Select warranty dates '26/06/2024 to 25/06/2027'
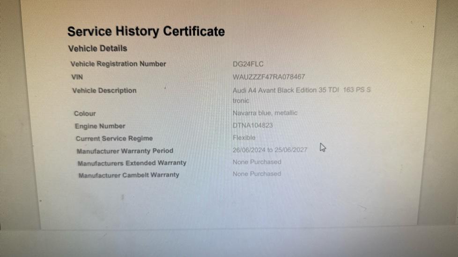Screen dimensions: 458x257 tap(270, 150)
